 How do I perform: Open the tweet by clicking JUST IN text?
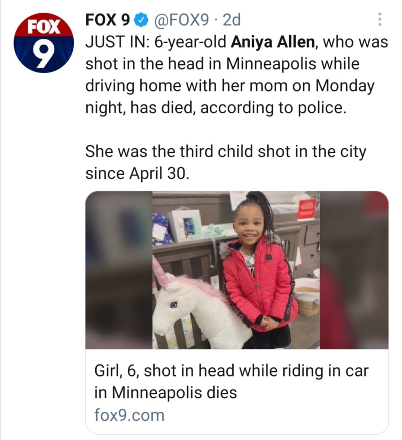coord(117,42)
